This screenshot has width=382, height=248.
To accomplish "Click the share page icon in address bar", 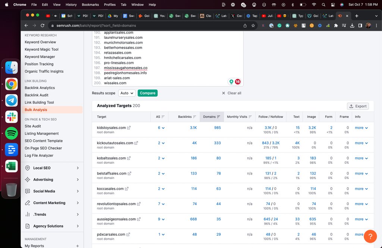I will pos(245,26).
